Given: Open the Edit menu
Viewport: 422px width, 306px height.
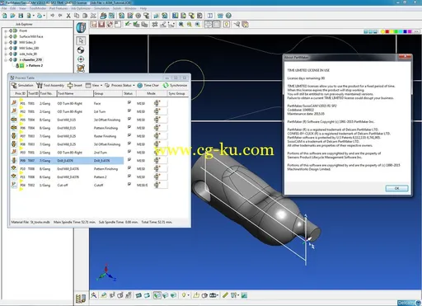Looking at the screenshot, I should tap(12, 8).
